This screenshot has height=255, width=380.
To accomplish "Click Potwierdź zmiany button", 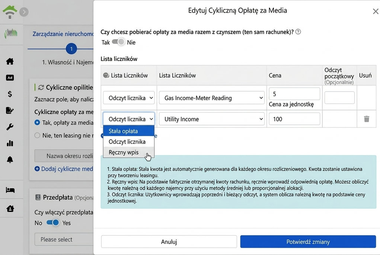I will 308,242.
